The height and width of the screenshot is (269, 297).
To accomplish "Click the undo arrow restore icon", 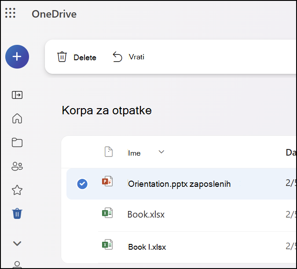I will 117,57.
